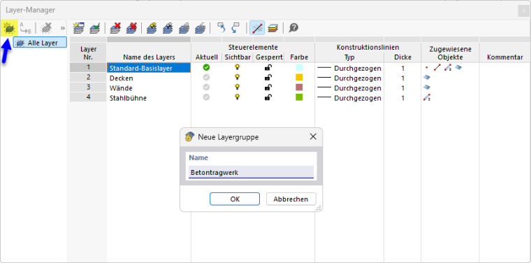The image size is (531, 263).
Task: Open green color swatch of Stahlbühne
Action: [299, 97]
